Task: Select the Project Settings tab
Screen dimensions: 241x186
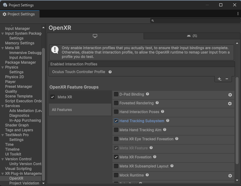Action: click(x=20, y=14)
